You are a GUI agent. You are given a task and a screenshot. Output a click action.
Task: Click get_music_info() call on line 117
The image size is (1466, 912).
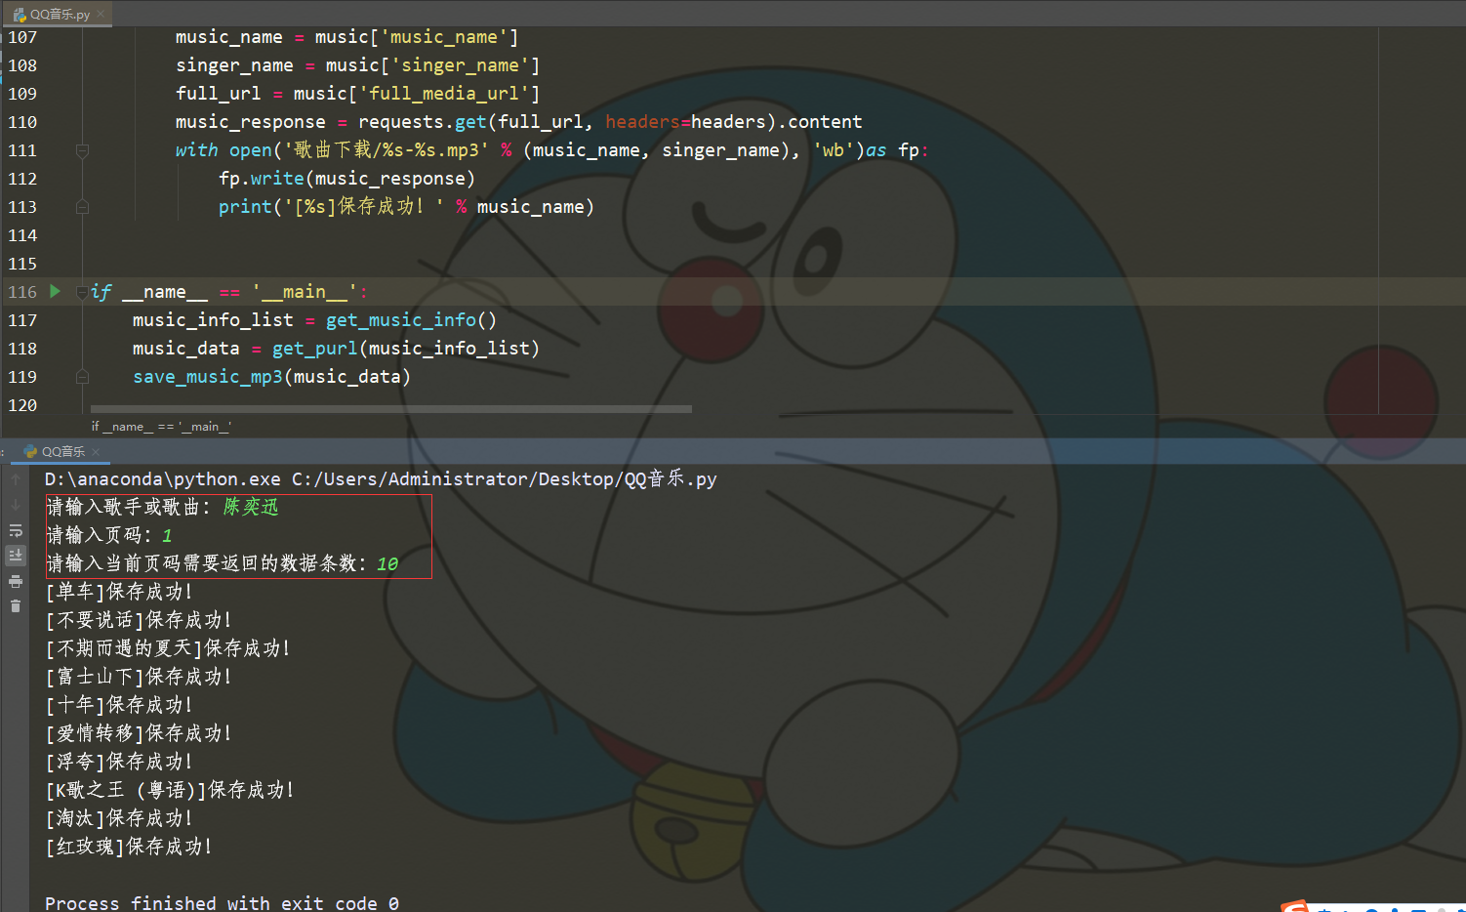coord(411,320)
